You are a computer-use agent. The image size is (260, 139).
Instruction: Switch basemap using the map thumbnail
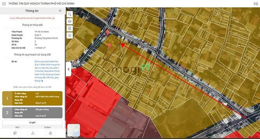(74, 130)
